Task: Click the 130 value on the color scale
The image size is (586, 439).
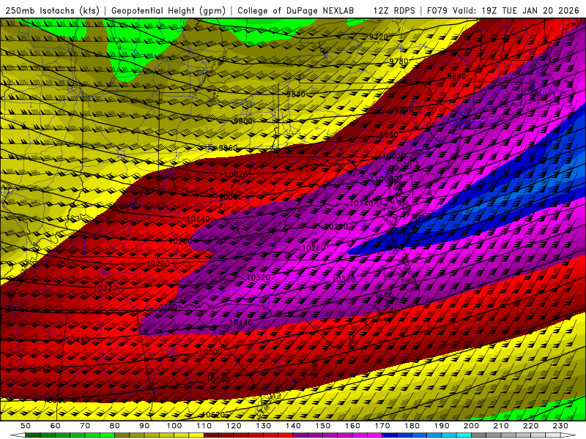Action: (x=264, y=426)
